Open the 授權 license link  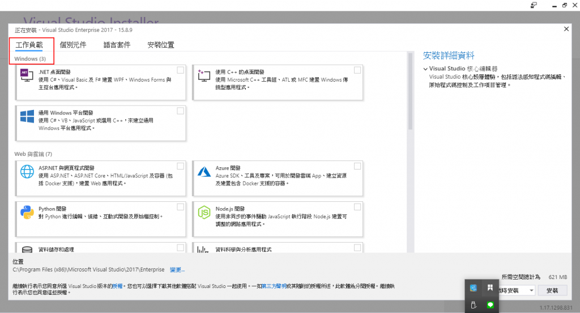coord(117,286)
